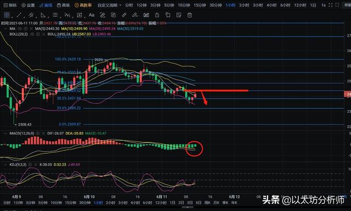Viewport: 351px width, 211px height.
Task: Select the add marker box tool
Action: tap(79, 15)
